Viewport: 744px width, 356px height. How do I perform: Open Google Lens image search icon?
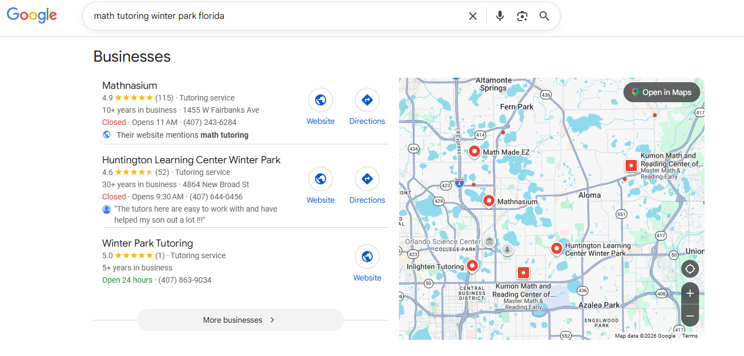point(522,16)
